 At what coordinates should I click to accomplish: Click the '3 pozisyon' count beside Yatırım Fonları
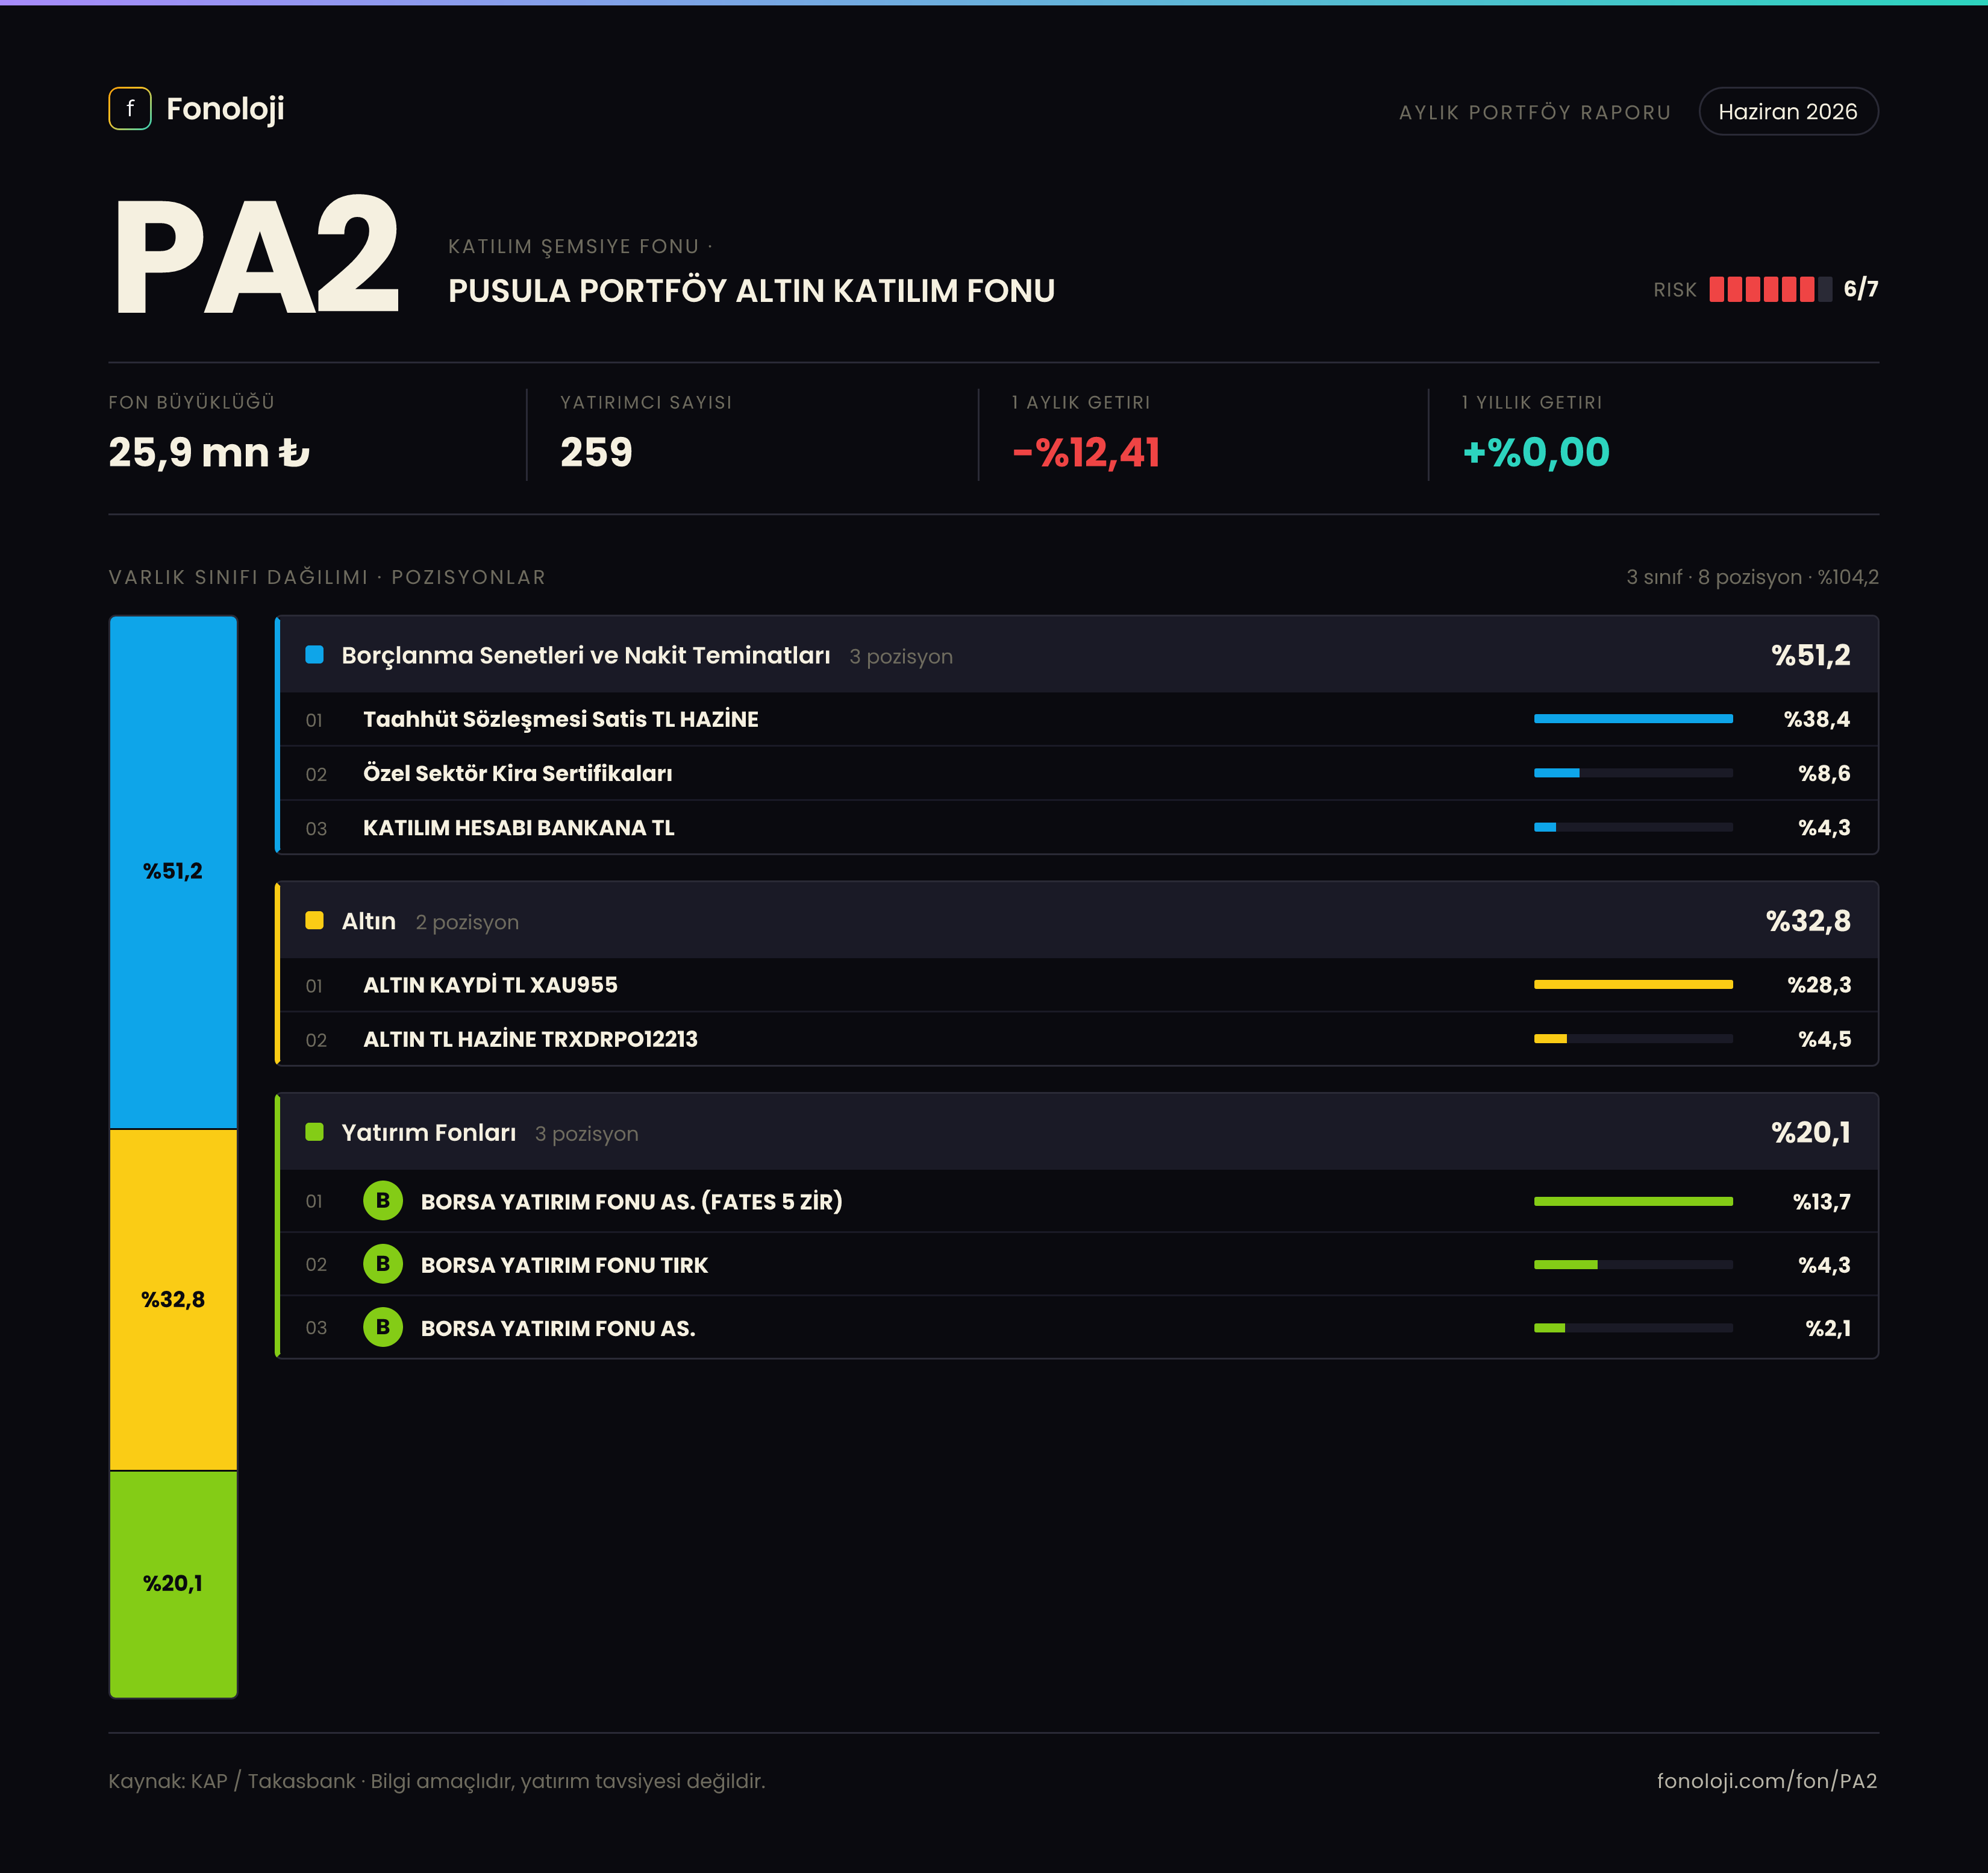[x=586, y=1134]
